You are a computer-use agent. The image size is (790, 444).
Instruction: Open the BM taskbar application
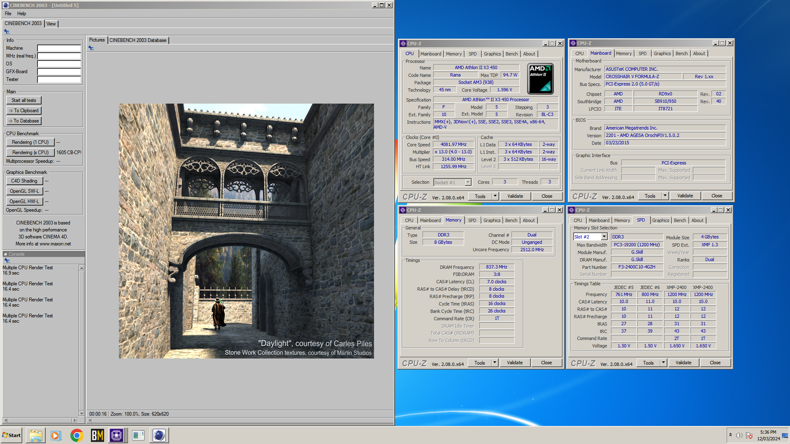coord(97,435)
